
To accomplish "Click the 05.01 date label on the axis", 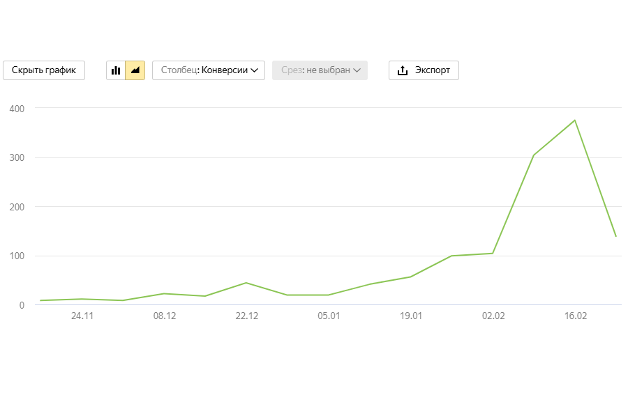I will click(x=329, y=316).
